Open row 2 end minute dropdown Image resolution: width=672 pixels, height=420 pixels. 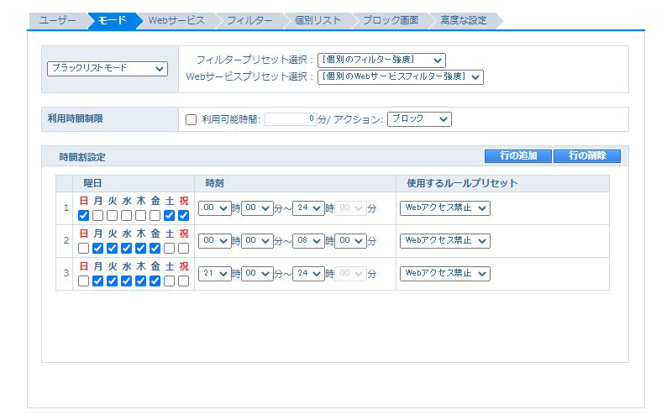point(351,241)
